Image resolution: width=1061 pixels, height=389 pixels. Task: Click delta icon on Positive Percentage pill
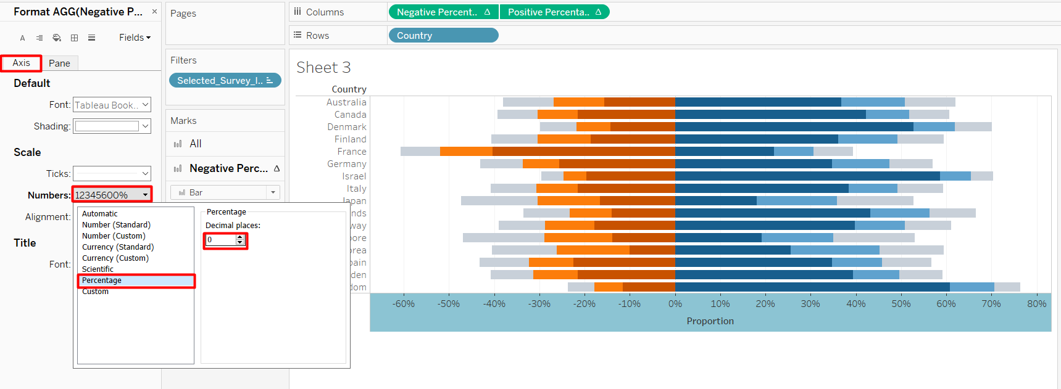pyautogui.click(x=598, y=12)
